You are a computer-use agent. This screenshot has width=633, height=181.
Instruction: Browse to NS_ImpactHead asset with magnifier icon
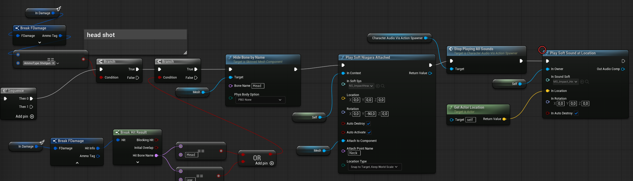[x=383, y=86]
